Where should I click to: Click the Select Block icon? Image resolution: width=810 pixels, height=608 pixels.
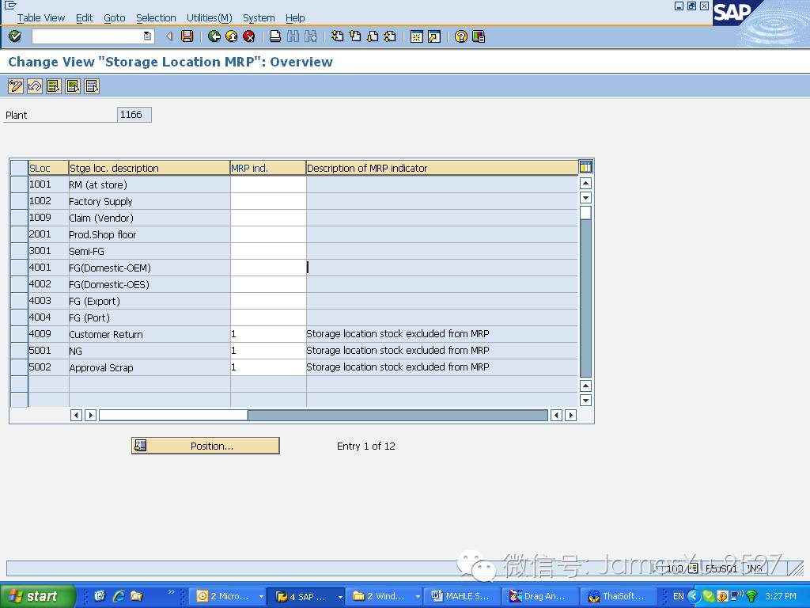pos(73,85)
